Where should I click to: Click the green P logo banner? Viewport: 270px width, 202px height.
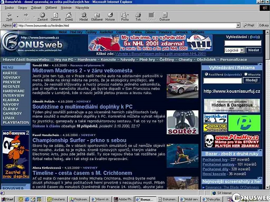[244, 123]
